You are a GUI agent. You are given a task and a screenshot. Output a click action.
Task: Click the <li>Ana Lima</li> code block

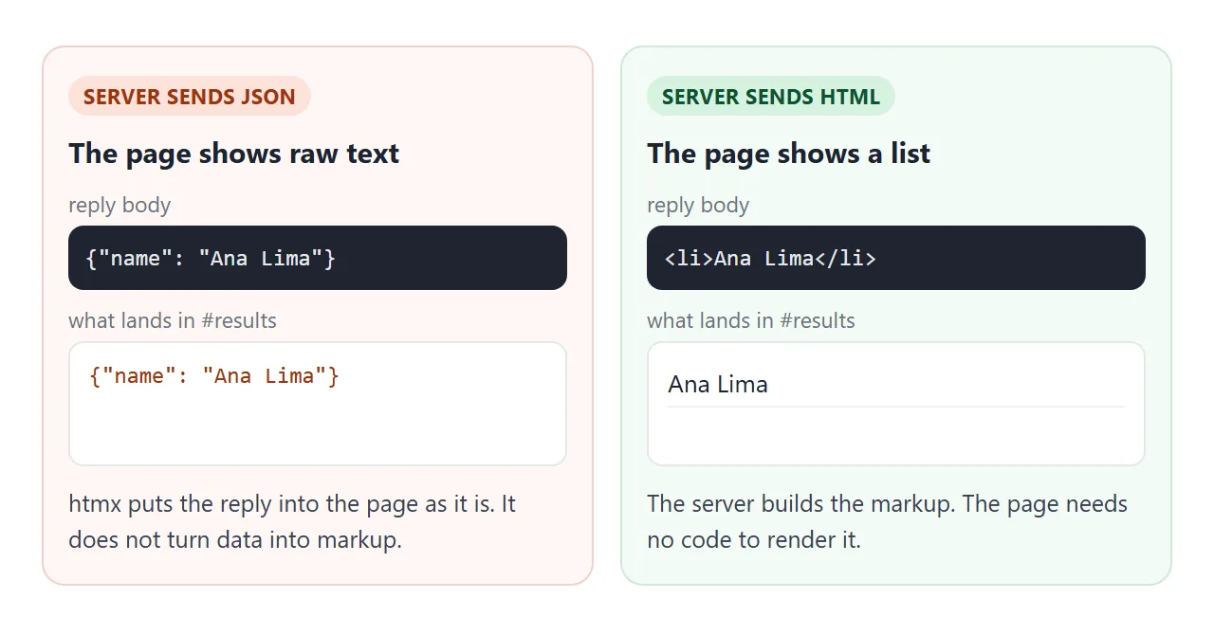coord(896,258)
